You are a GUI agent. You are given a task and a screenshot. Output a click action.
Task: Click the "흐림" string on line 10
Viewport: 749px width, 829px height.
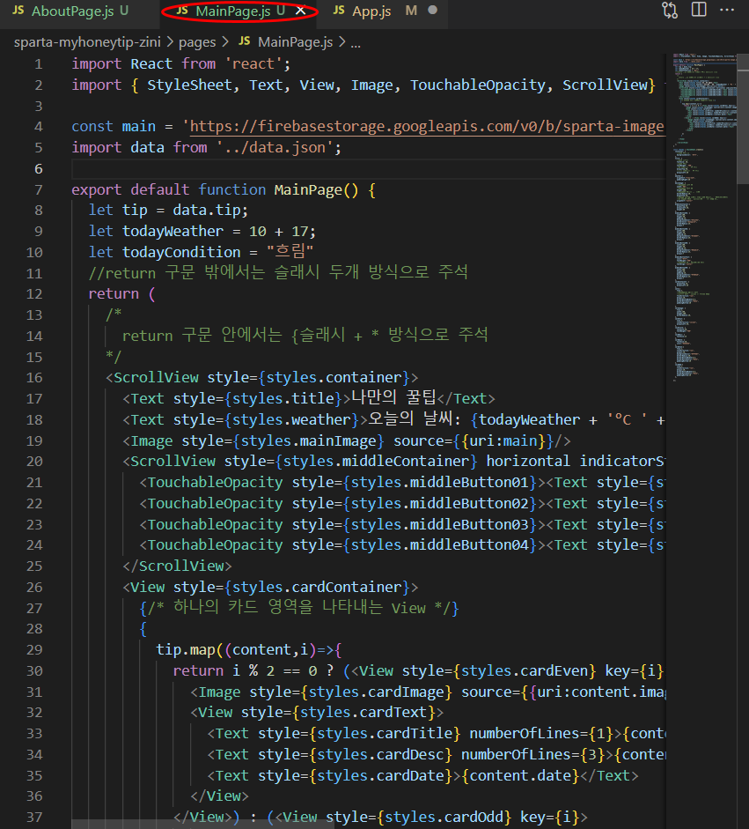pyautogui.click(x=290, y=252)
